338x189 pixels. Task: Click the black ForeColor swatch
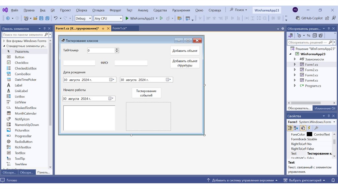[310, 134]
